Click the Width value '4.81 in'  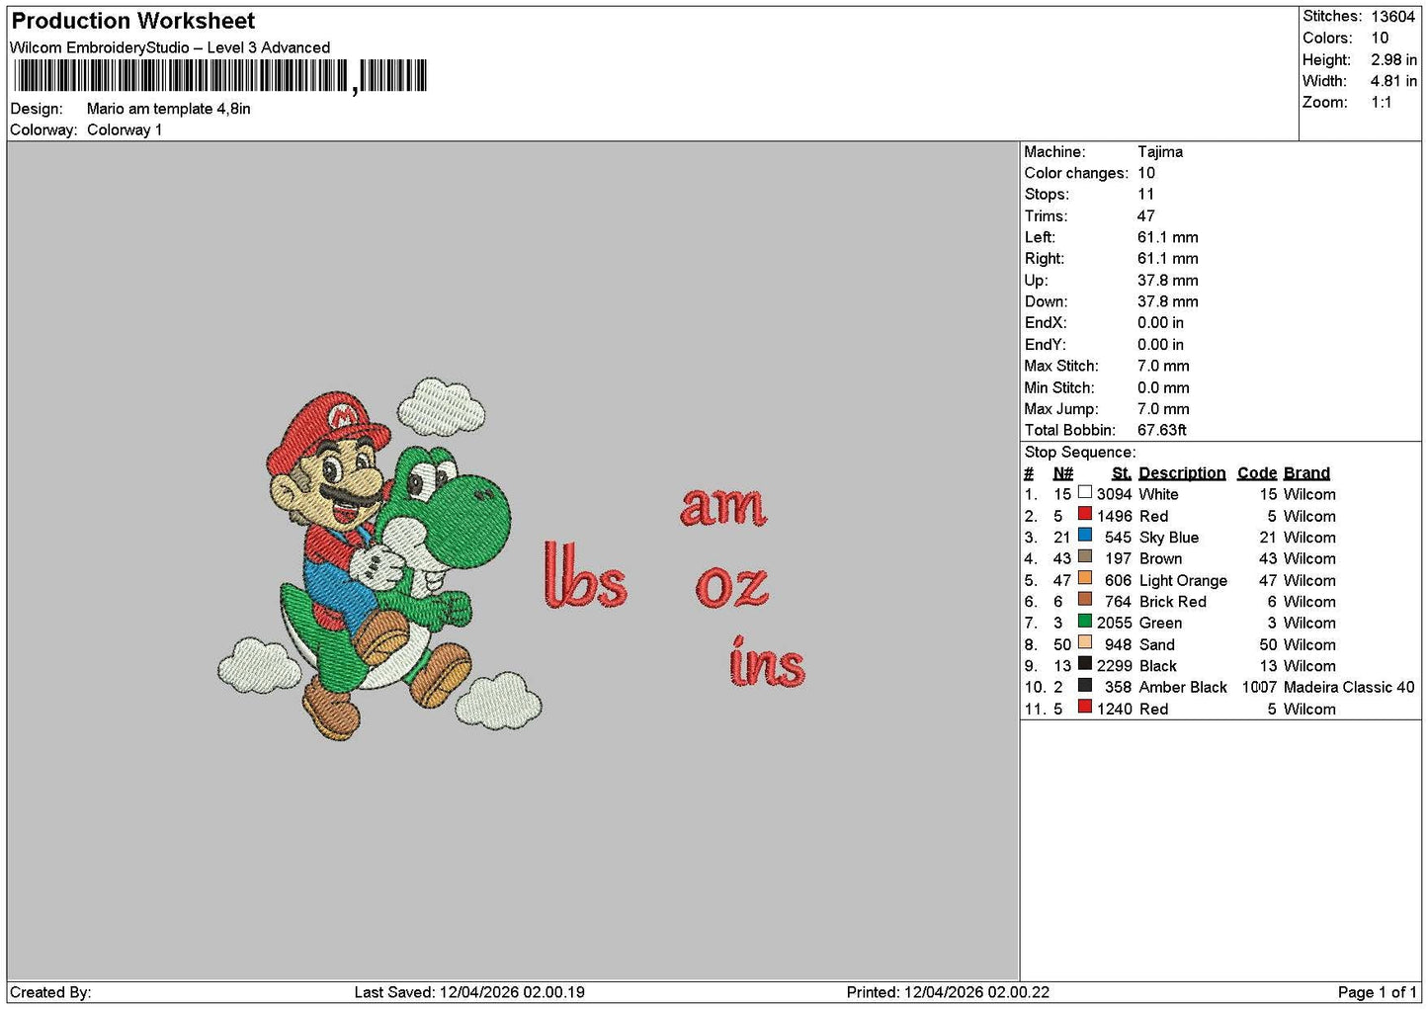point(1393,81)
